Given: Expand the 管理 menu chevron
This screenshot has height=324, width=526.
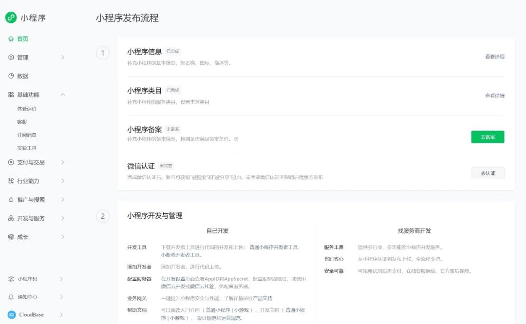Looking at the screenshot, I should pos(63,57).
